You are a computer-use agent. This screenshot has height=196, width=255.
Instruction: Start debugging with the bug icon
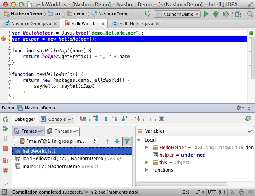pos(216,14)
